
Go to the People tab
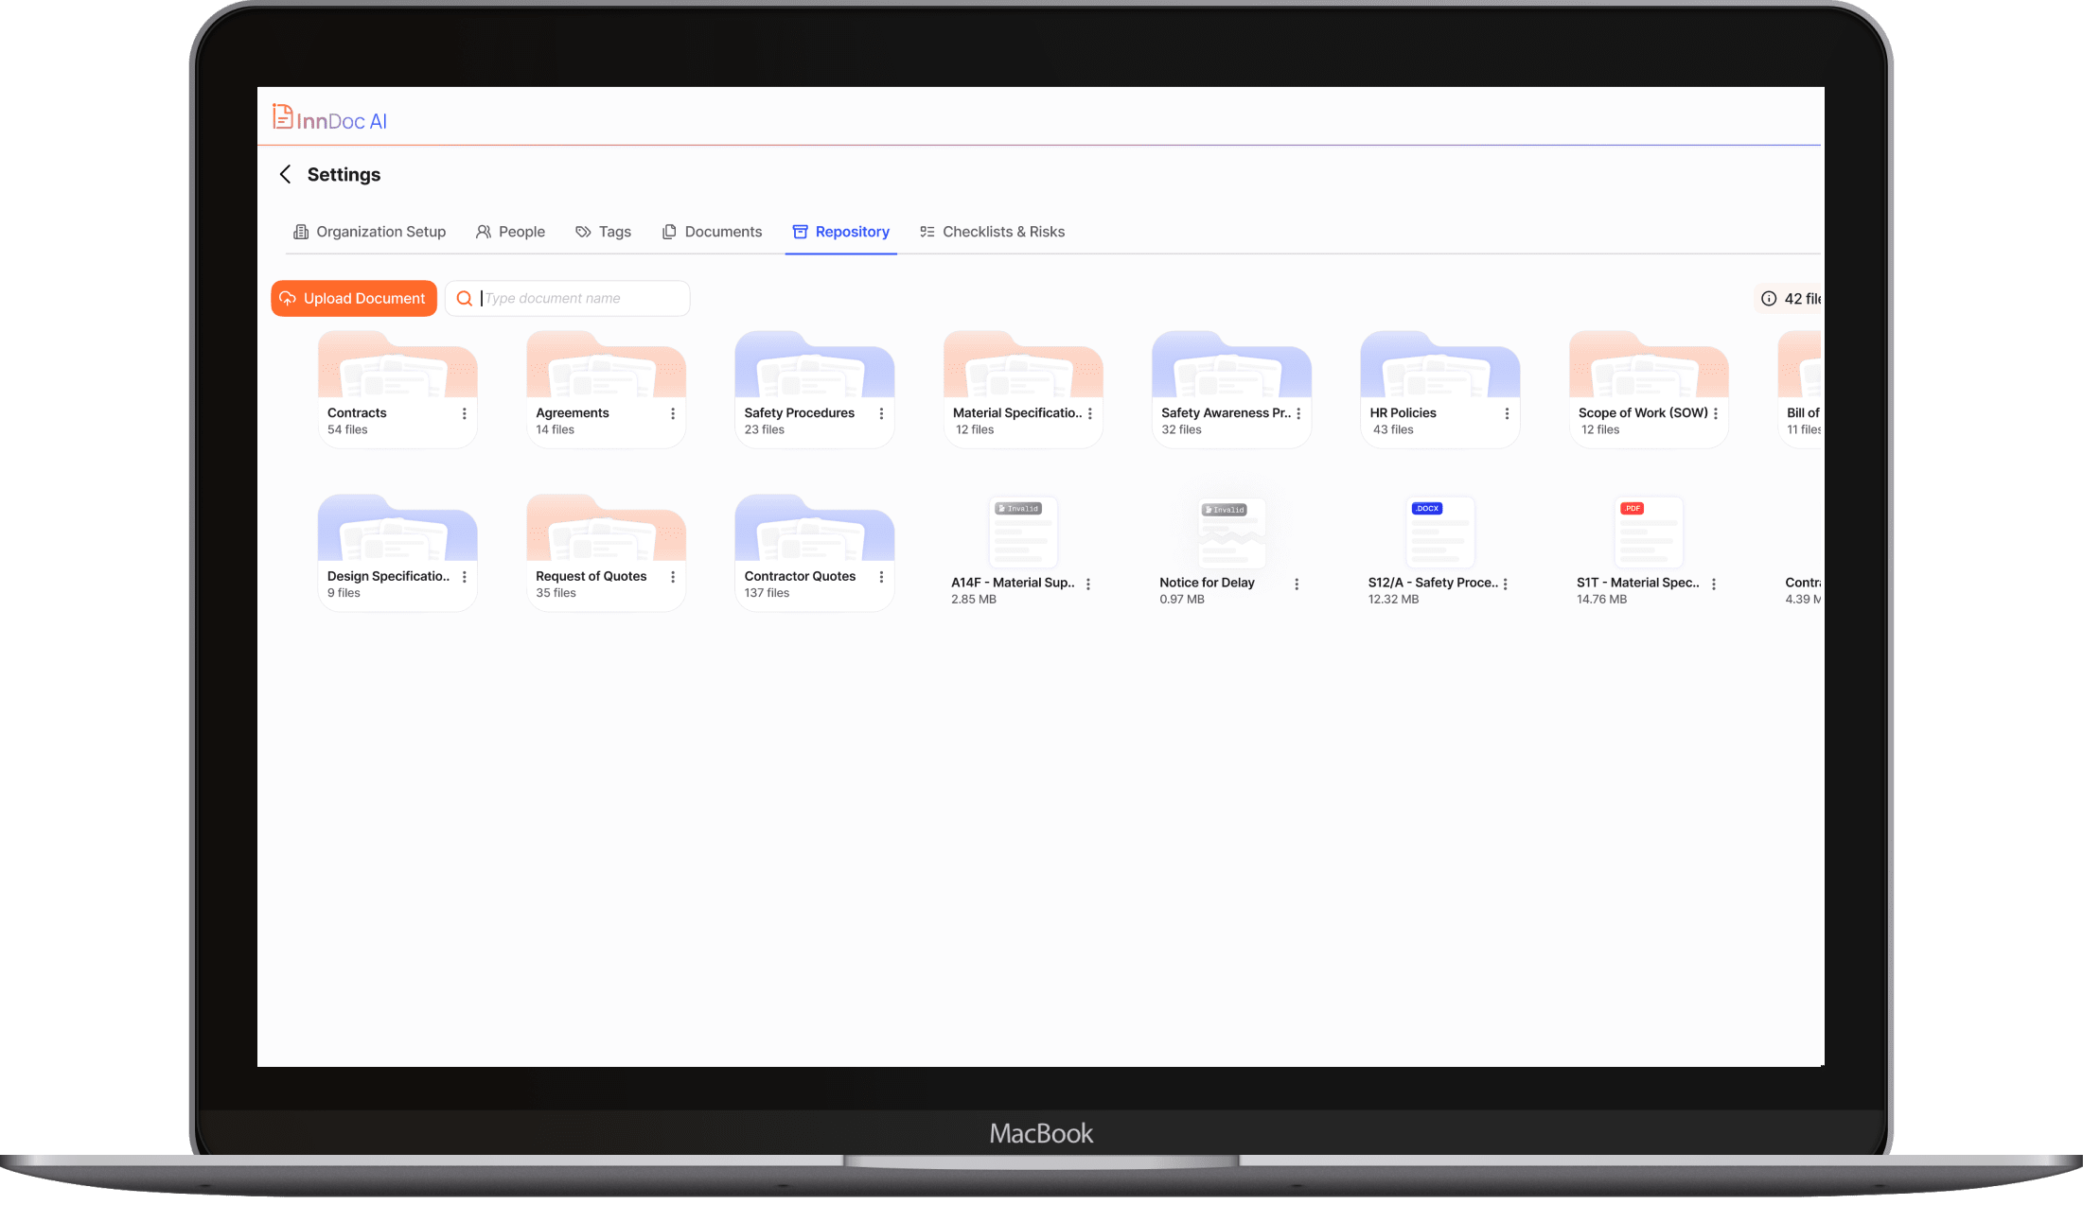click(510, 232)
